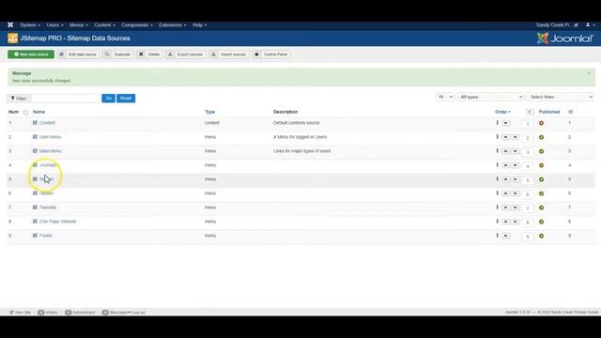Click the Joomla icon in top menu bar
Viewport: 601px width, 338px height.
click(x=10, y=25)
